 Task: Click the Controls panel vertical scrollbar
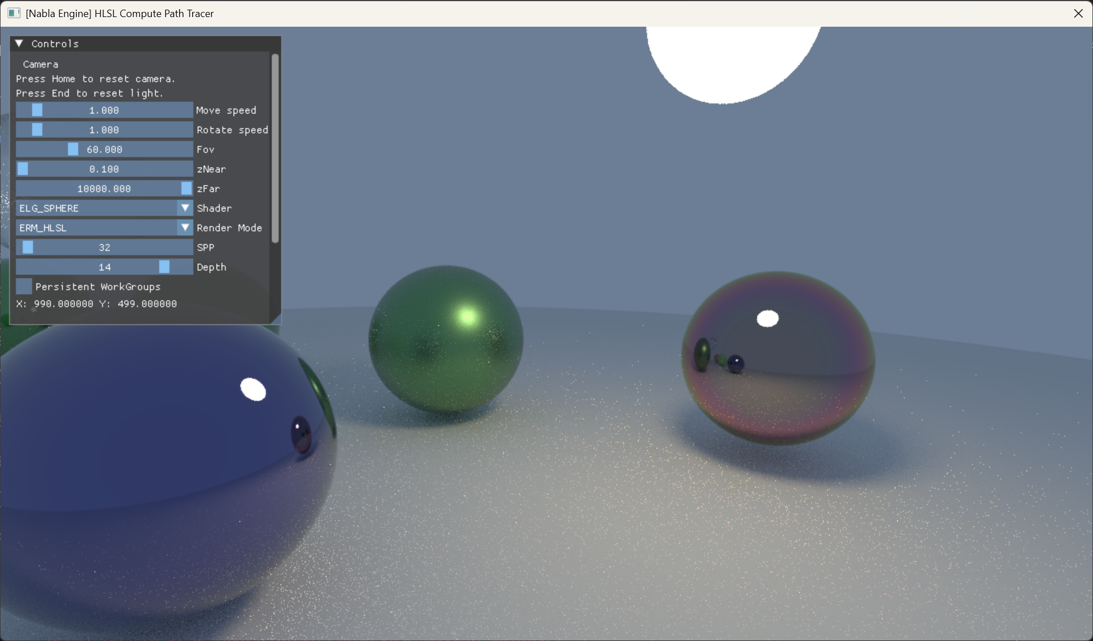[x=275, y=148]
